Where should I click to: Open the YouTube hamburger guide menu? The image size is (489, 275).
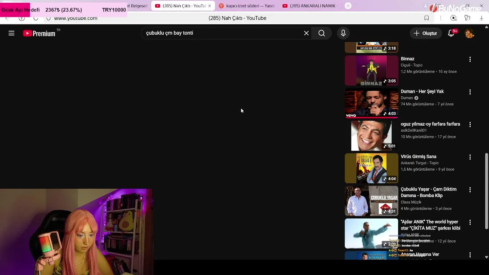pos(11,33)
